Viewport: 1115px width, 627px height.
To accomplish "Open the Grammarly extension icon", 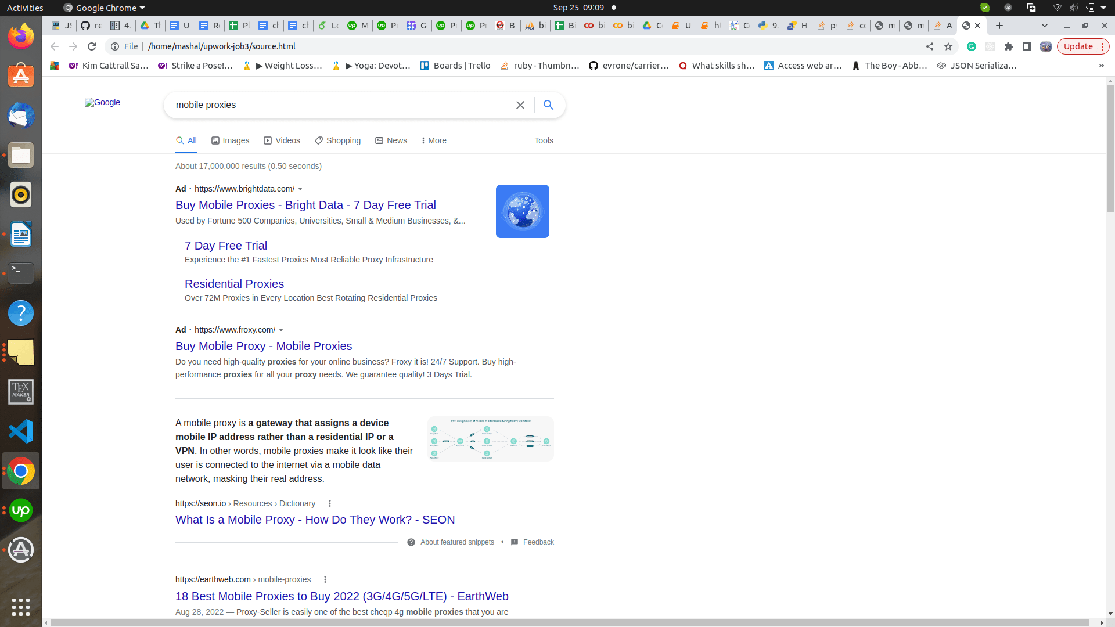I will tap(972, 46).
